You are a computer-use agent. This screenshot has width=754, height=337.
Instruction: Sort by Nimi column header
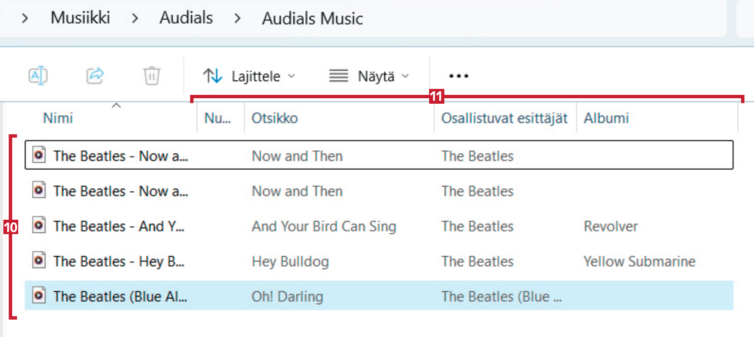pyautogui.click(x=58, y=118)
